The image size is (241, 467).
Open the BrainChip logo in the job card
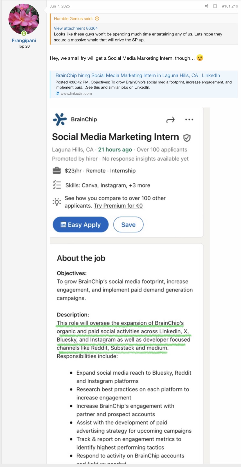coord(60,119)
